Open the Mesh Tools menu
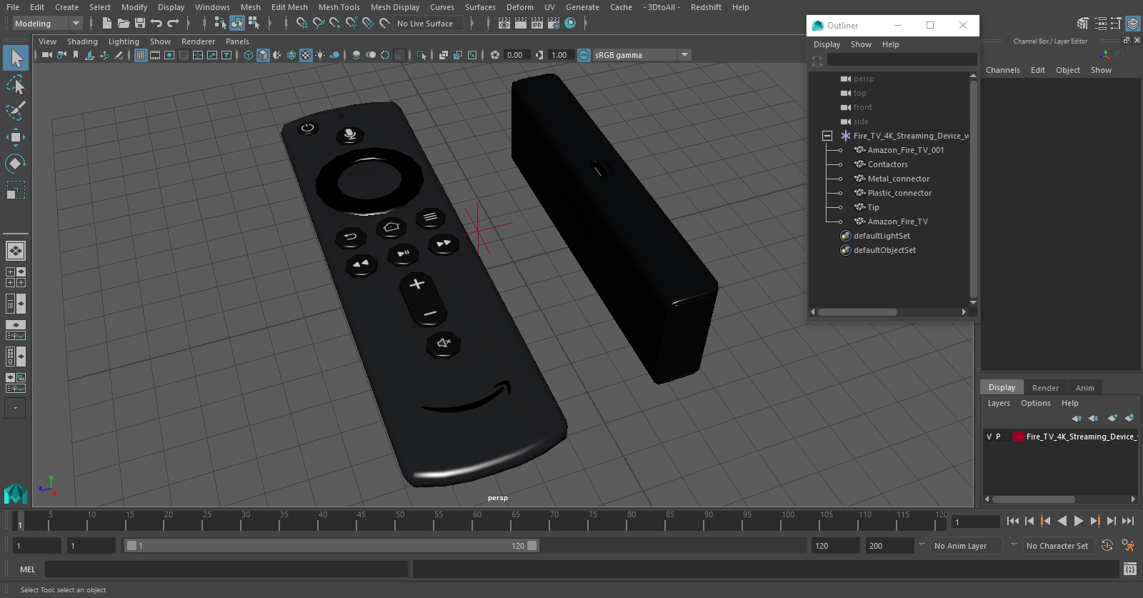The height and width of the screenshot is (598, 1143). tap(339, 7)
